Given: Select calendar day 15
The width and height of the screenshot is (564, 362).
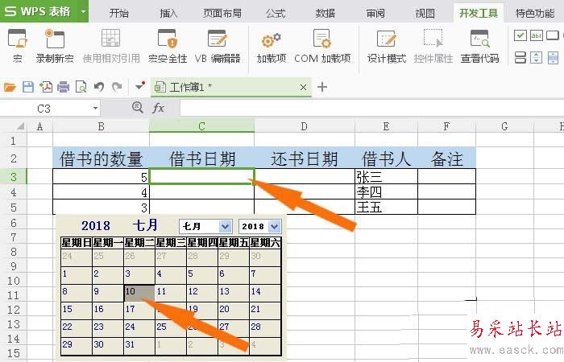Looking at the screenshot, I should pos(77,311).
